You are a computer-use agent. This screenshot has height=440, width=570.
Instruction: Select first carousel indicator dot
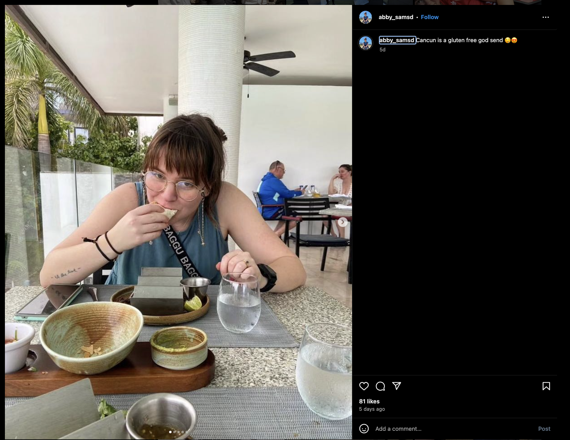coord(170,432)
